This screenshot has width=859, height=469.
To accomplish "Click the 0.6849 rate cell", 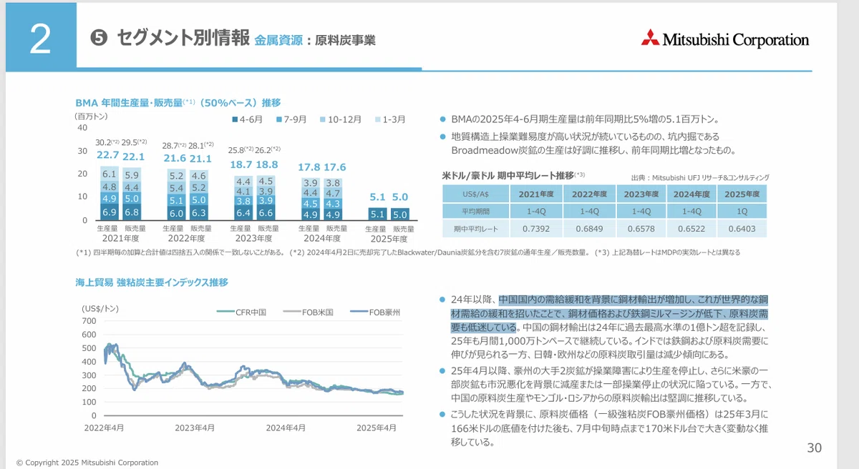I will [x=588, y=229].
